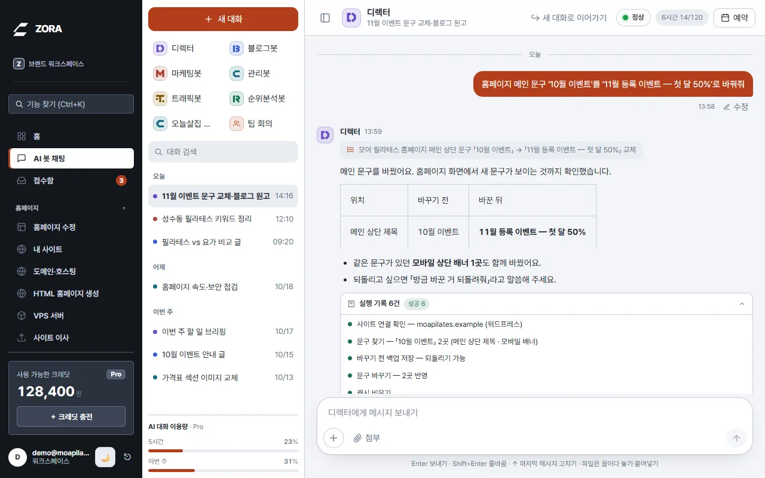
Task: Expand the task summary chip 모아 필라테스
Action: (x=491, y=149)
